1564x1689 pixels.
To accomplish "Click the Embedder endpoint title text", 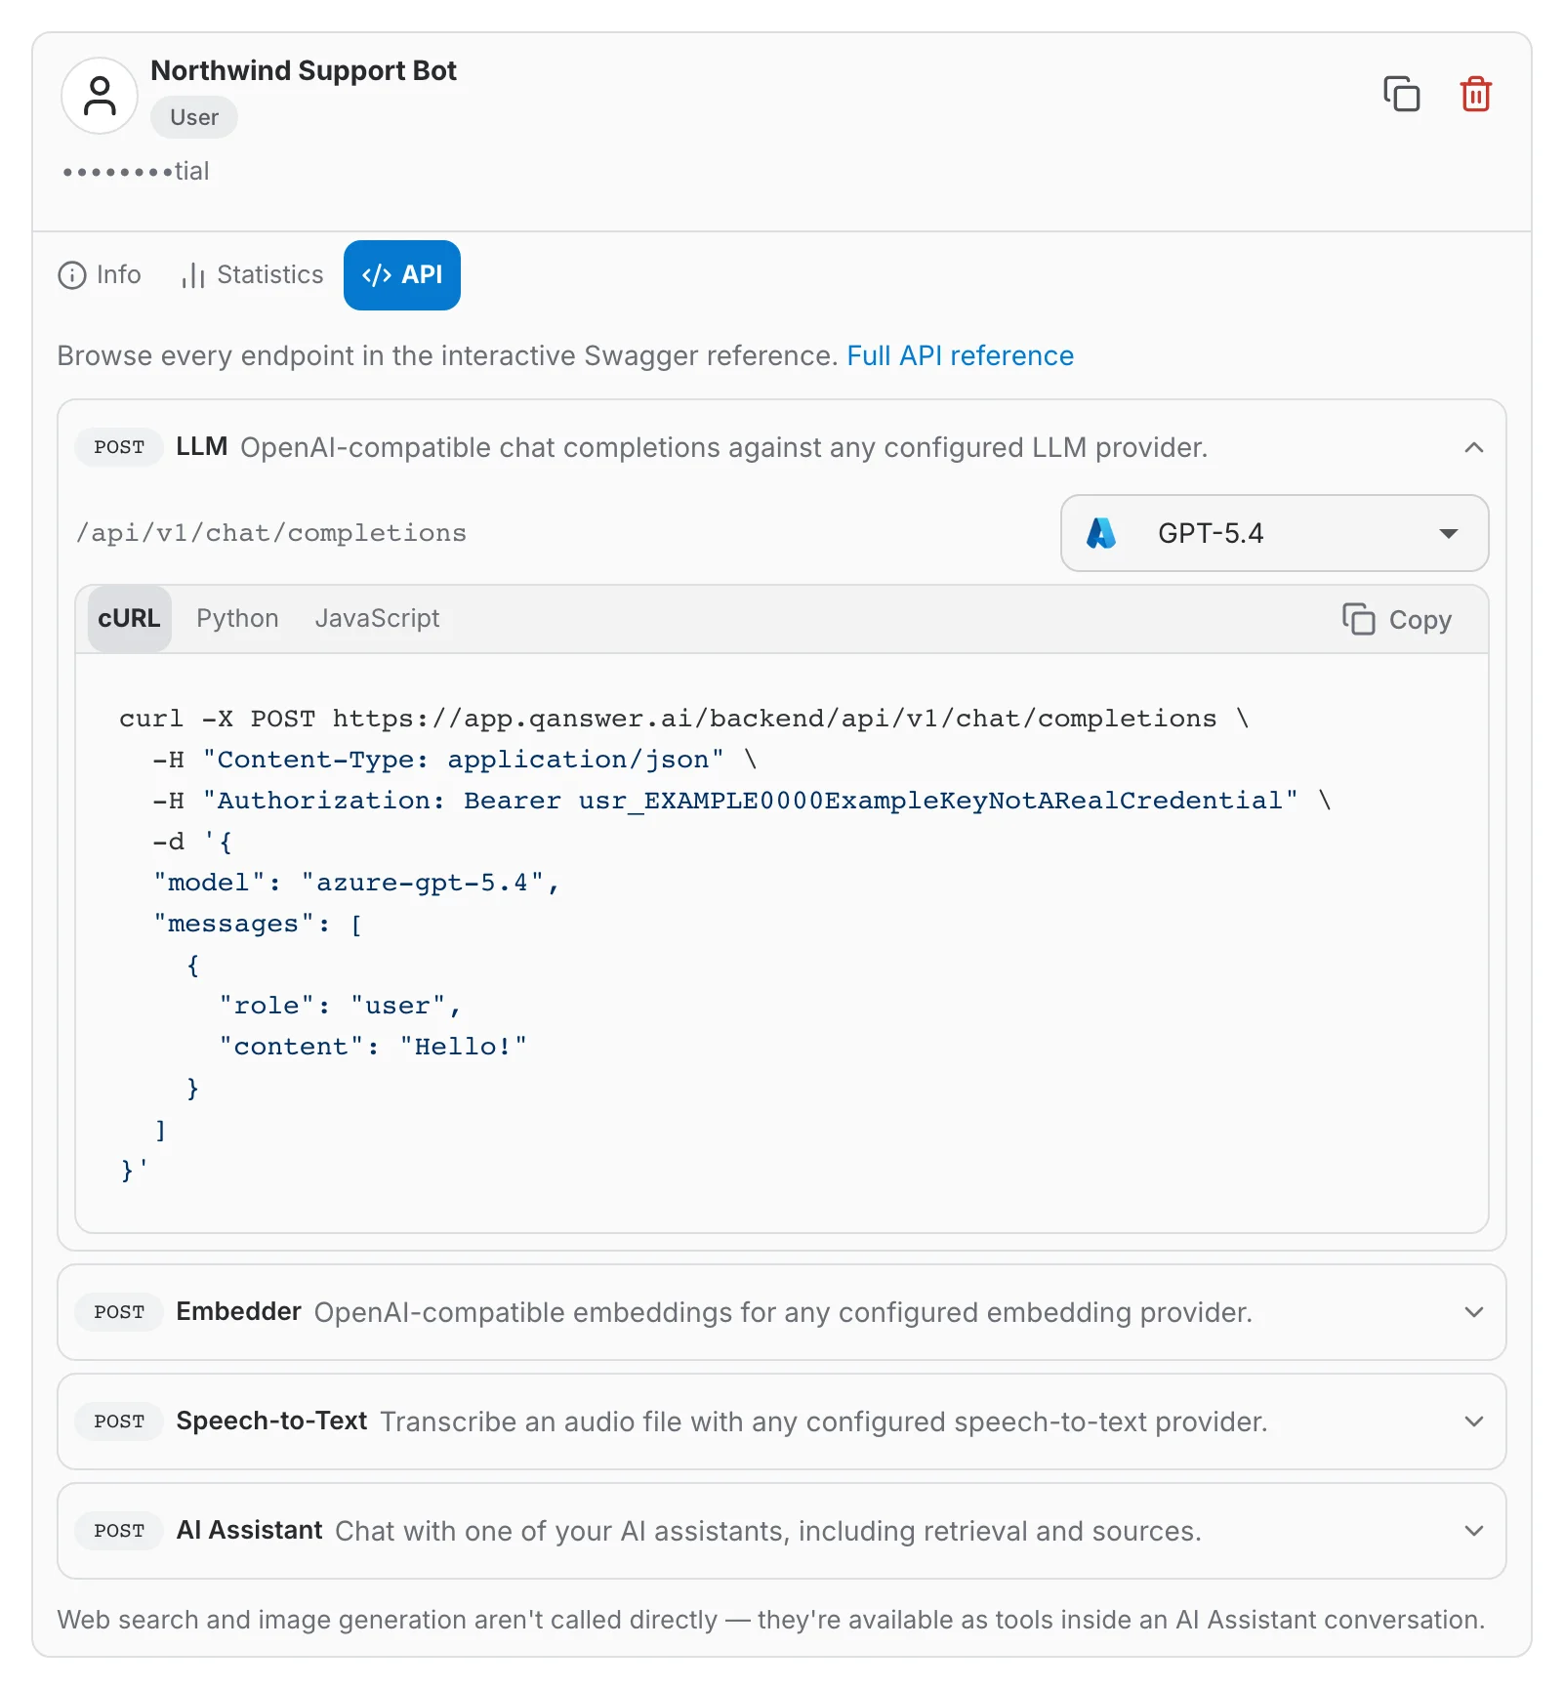I will [x=238, y=1312].
